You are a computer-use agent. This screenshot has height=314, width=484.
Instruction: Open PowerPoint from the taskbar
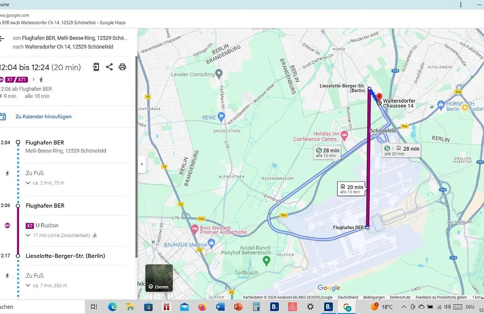tap(238, 307)
